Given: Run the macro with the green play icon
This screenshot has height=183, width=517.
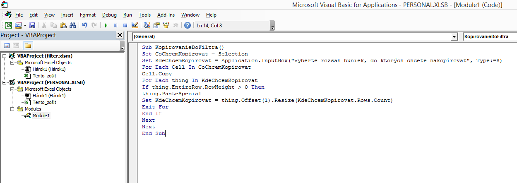Looking at the screenshot, I should [x=106, y=25].
